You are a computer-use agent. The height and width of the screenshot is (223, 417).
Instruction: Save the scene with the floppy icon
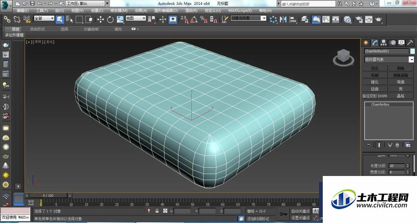click(x=32, y=3)
